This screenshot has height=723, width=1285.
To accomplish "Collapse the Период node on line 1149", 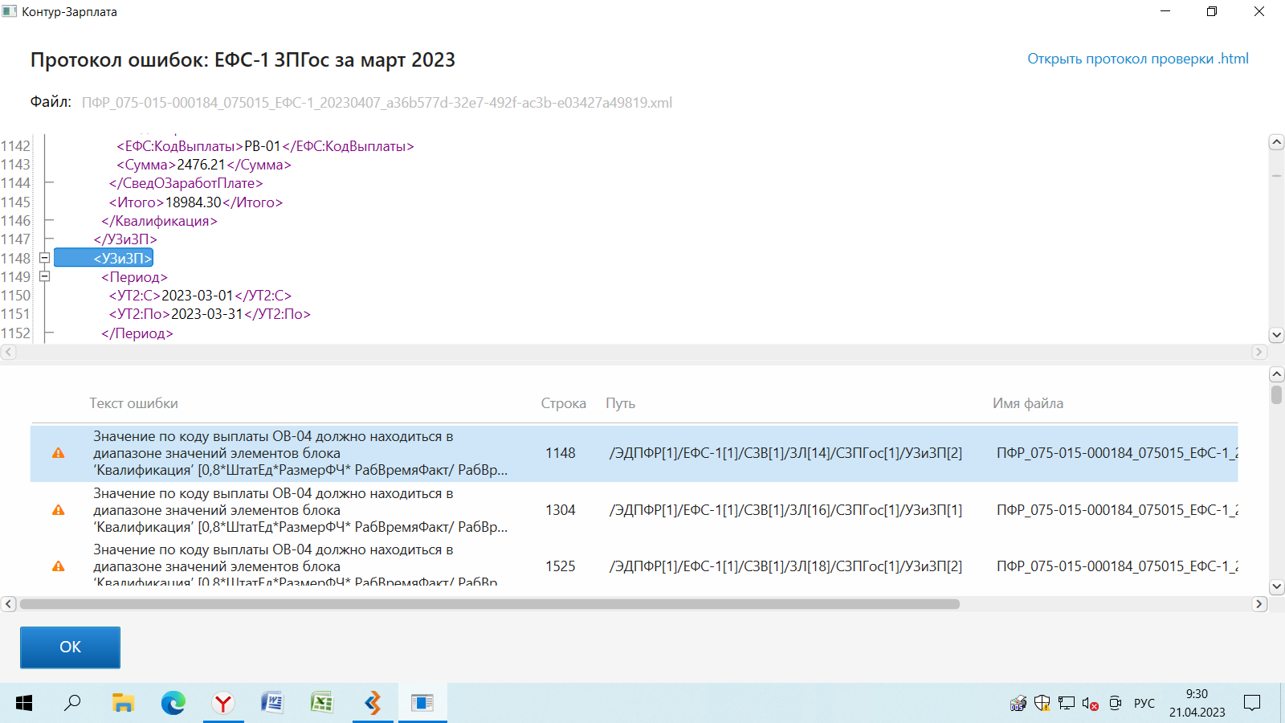I will click(45, 276).
